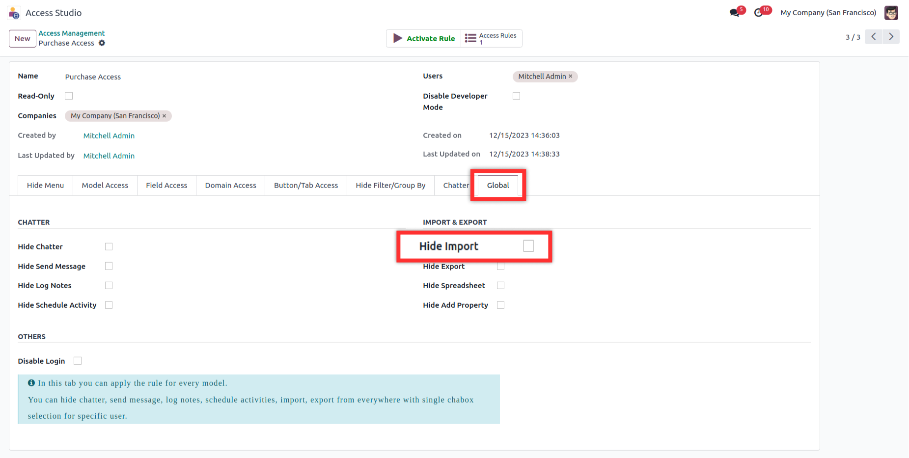Click the Activate Rule button
The image size is (909, 458).
[x=424, y=38]
